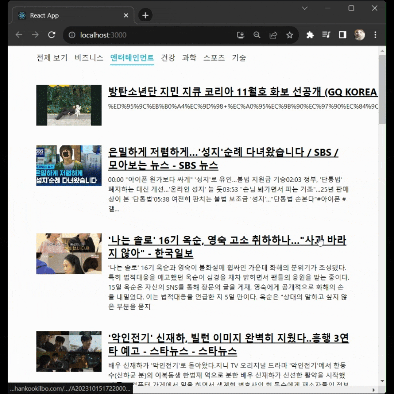Click the install app icon in address bar
This screenshot has height=394, width=394.
point(240,35)
